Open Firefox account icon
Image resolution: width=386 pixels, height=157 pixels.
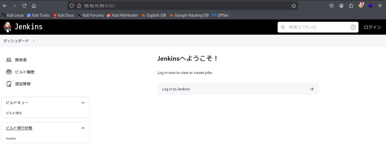[341, 6]
